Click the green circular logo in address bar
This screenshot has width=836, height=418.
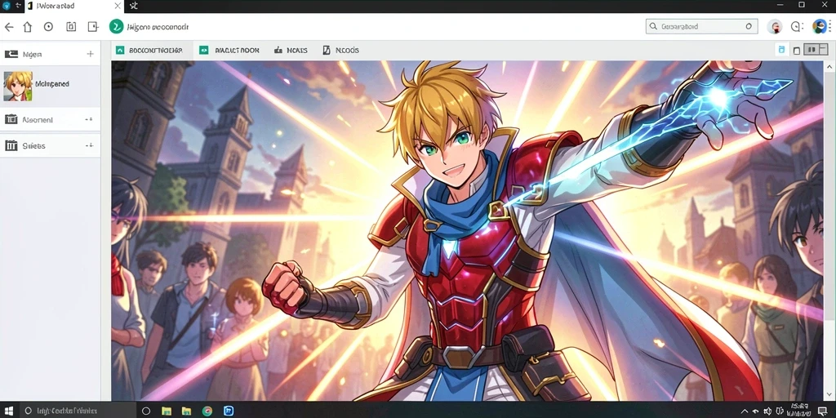pyautogui.click(x=116, y=27)
